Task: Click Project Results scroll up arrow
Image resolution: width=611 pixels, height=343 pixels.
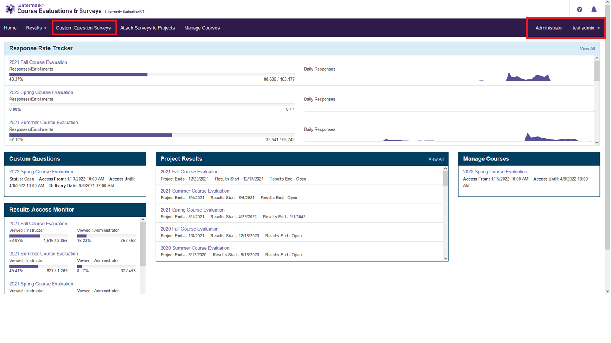Action: click(446, 169)
